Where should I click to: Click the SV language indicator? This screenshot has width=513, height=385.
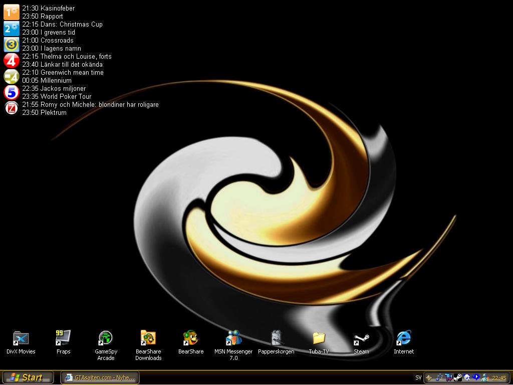point(418,377)
